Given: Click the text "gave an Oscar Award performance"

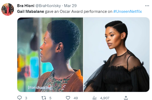Looking at the screenshot, I should (x=76, y=12).
